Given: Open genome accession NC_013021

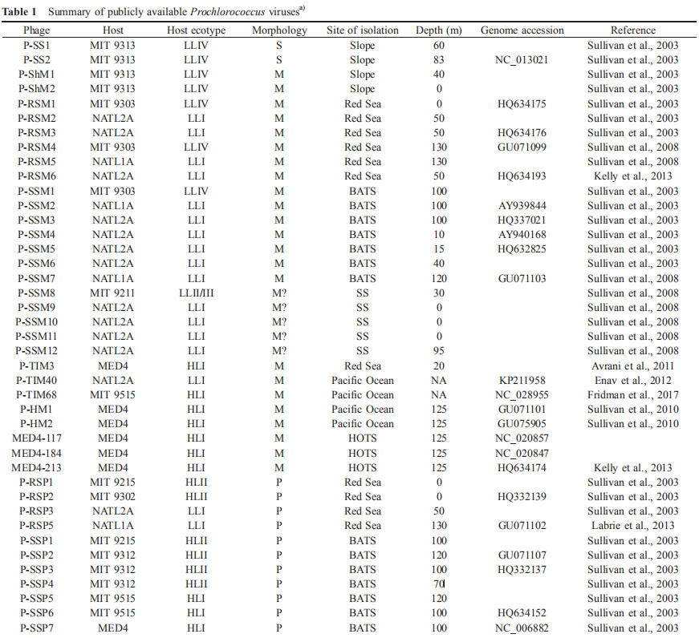Looking at the screenshot, I should [522, 60].
